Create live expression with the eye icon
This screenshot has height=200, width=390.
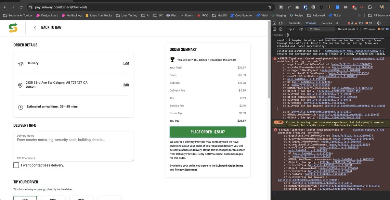click(301, 29)
